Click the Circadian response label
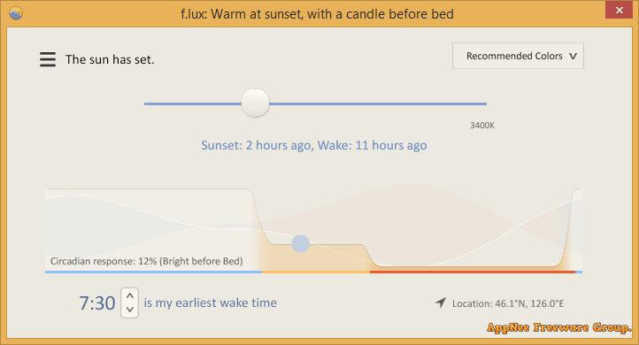This screenshot has height=345, width=639. pos(146,261)
